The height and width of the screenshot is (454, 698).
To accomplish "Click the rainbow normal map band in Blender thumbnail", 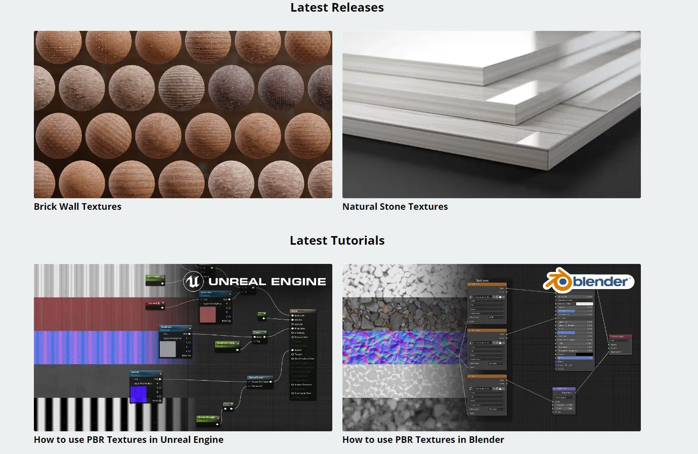I will click(400, 348).
